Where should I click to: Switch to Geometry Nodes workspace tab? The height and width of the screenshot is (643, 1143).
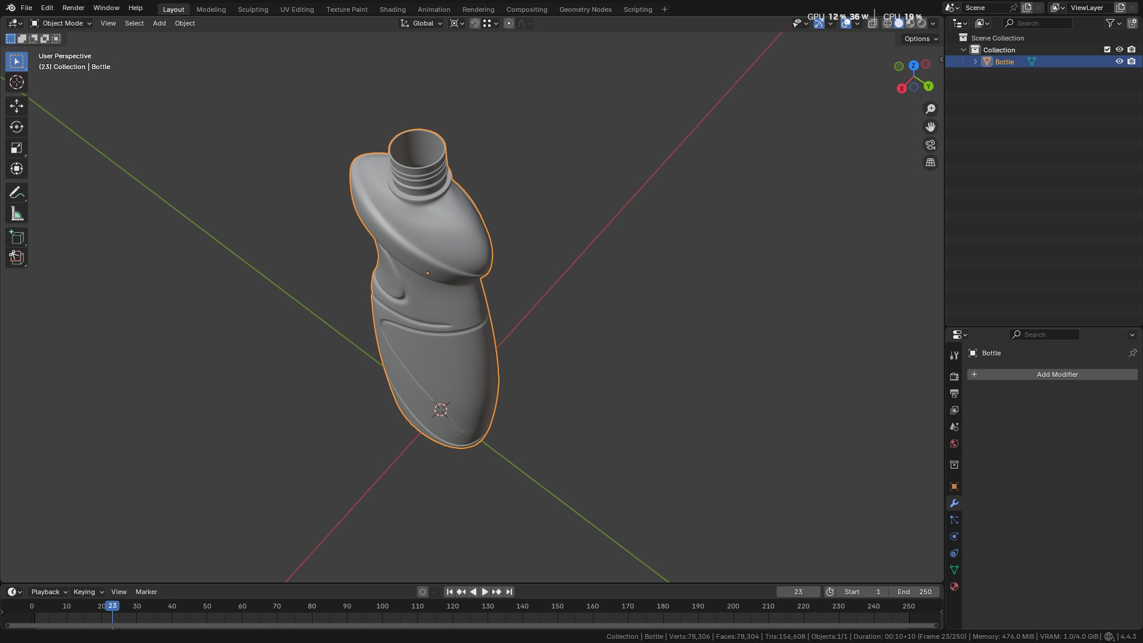[585, 10]
